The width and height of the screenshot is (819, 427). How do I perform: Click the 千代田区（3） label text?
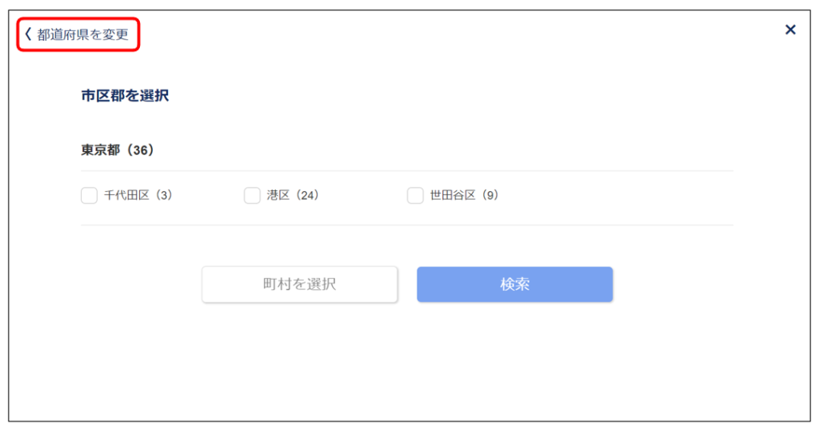[138, 195]
